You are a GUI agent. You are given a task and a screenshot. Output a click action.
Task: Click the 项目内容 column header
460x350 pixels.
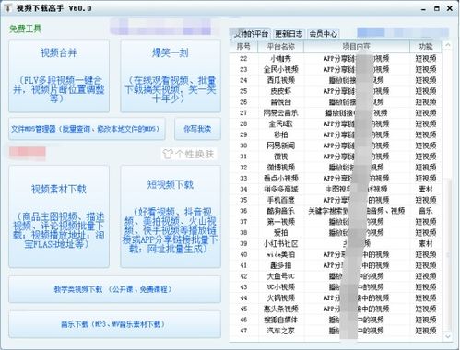[x=357, y=46]
